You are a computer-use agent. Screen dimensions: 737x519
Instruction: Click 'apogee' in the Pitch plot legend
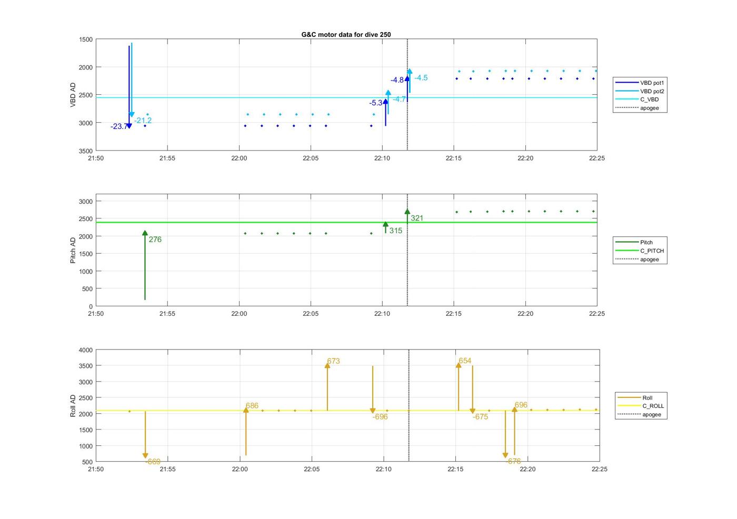point(640,259)
